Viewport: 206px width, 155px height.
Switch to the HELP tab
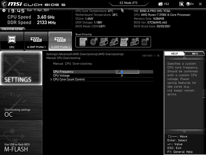tap(175, 54)
